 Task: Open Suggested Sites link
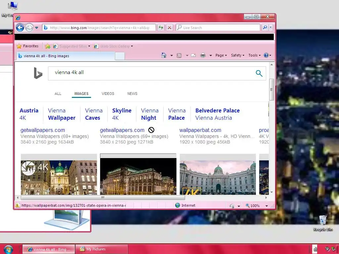pyautogui.click(x=72, y=46)
